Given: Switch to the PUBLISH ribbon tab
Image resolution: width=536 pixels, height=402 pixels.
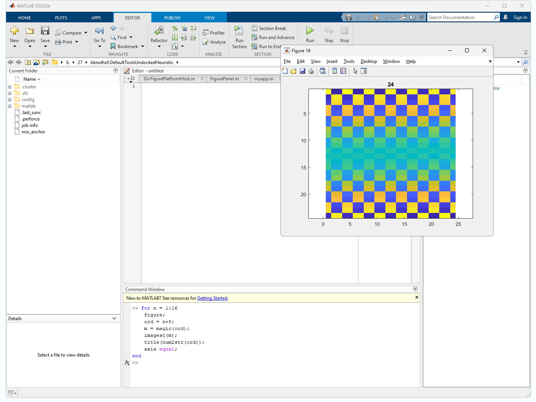Looking at the screenshot, I should pos(172,18).
